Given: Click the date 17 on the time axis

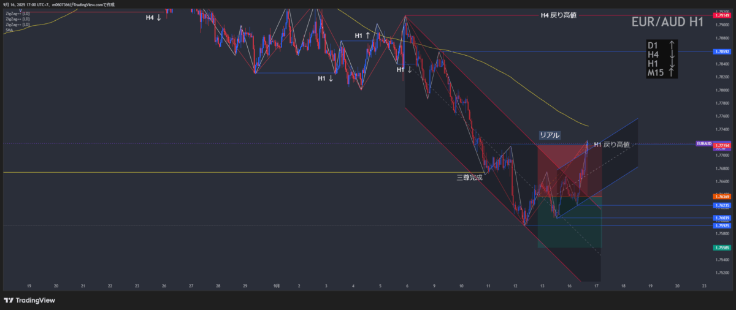Looking at the screenshot, I should click(x=596, y=285).
